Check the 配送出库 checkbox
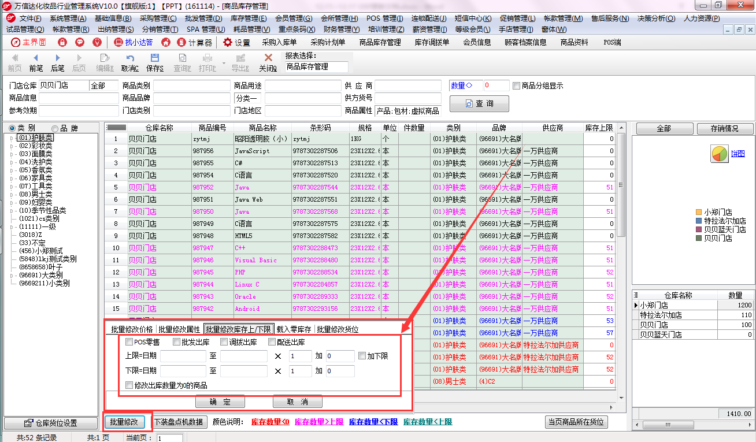This screenshot has height=442, width=756. [x=272, y=342]
